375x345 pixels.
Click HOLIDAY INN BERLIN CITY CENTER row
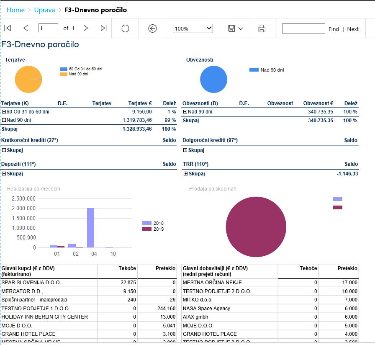pos(88,317)
